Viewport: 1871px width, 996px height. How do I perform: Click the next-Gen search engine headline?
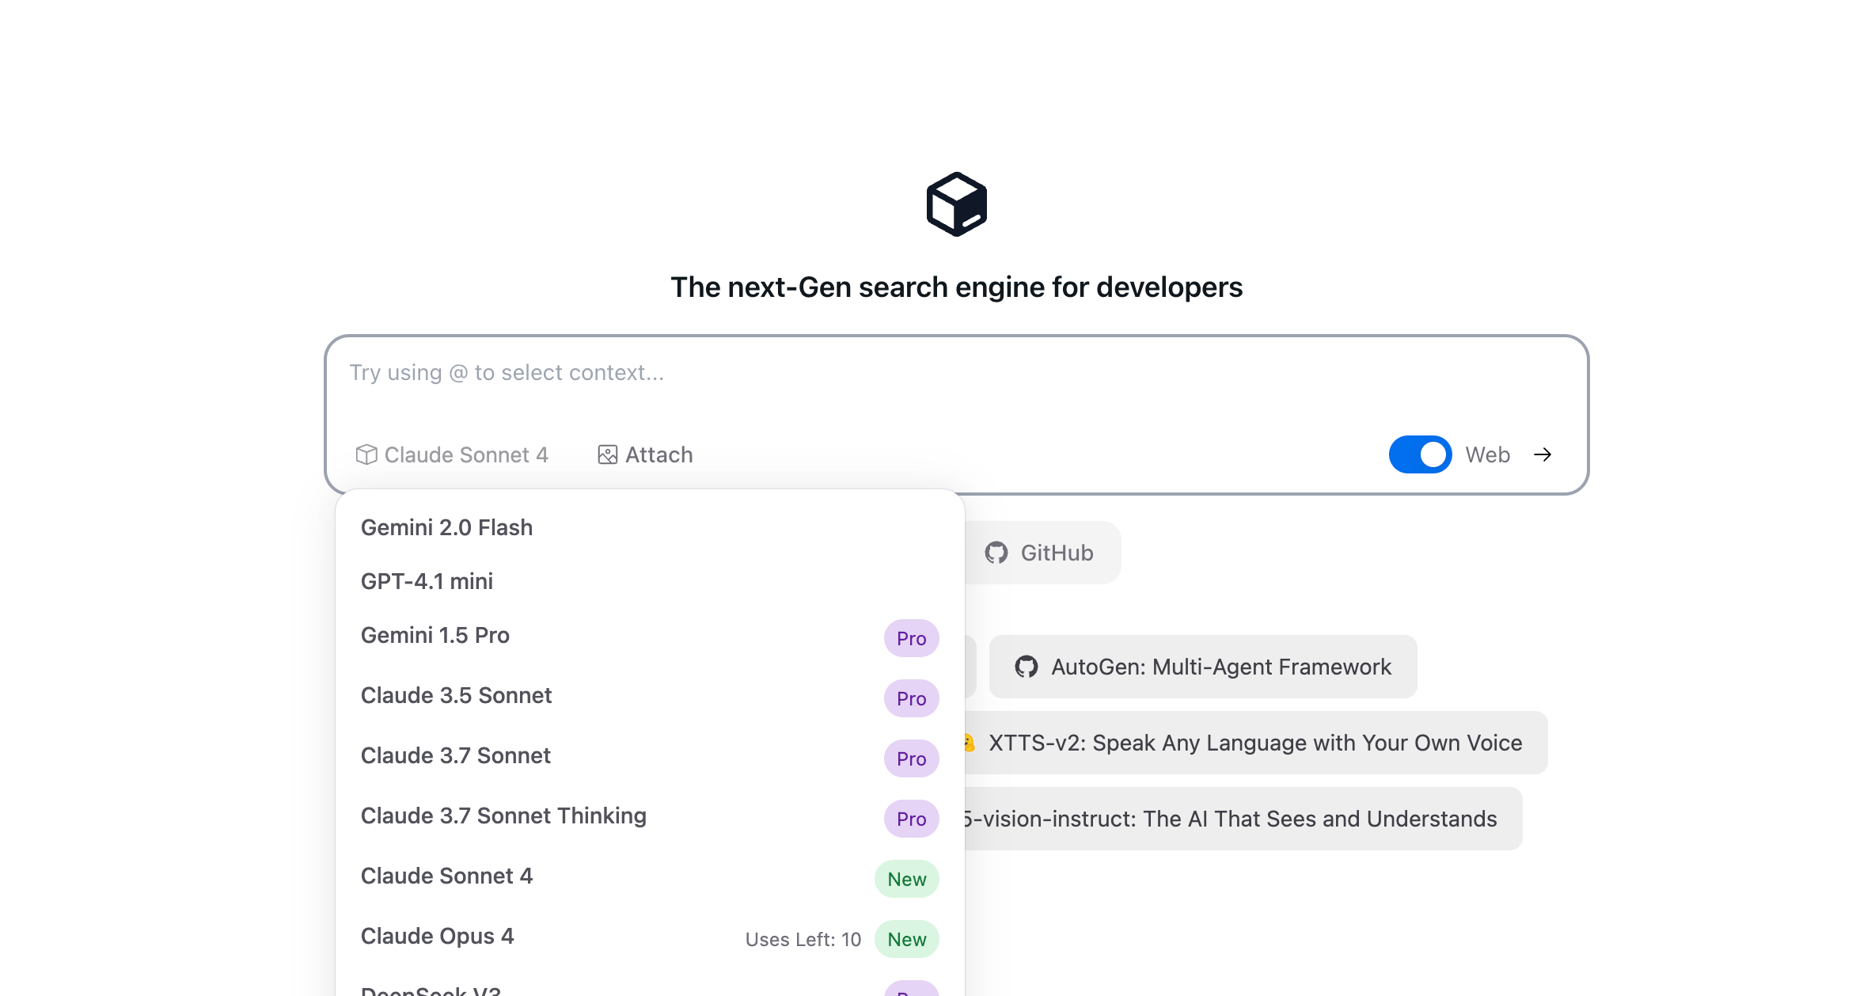click(x=956, y=287)
